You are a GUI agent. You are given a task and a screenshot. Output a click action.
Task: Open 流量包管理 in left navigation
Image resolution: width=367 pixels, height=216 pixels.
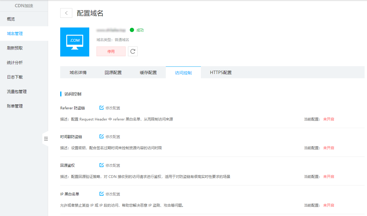coord(17,92)
